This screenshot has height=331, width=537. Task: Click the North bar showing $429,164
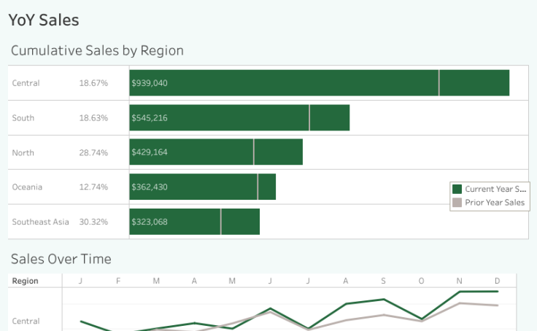(216, 152)
